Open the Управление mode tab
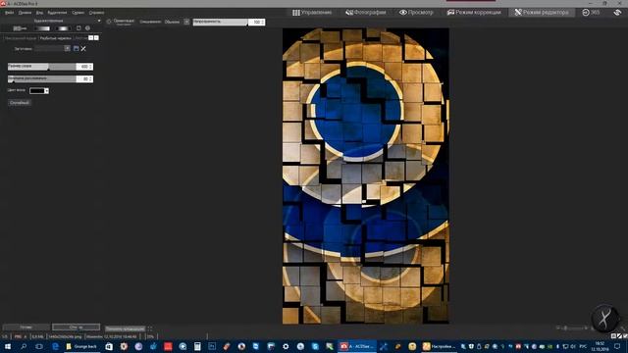Image resolution: width=628 pixels, height=353 pixels. click(312, 13)
